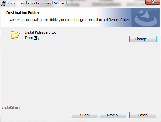Screen dimensions: 161x122
Task: Click the Destination Folder heading
Action: click(23, 13)
